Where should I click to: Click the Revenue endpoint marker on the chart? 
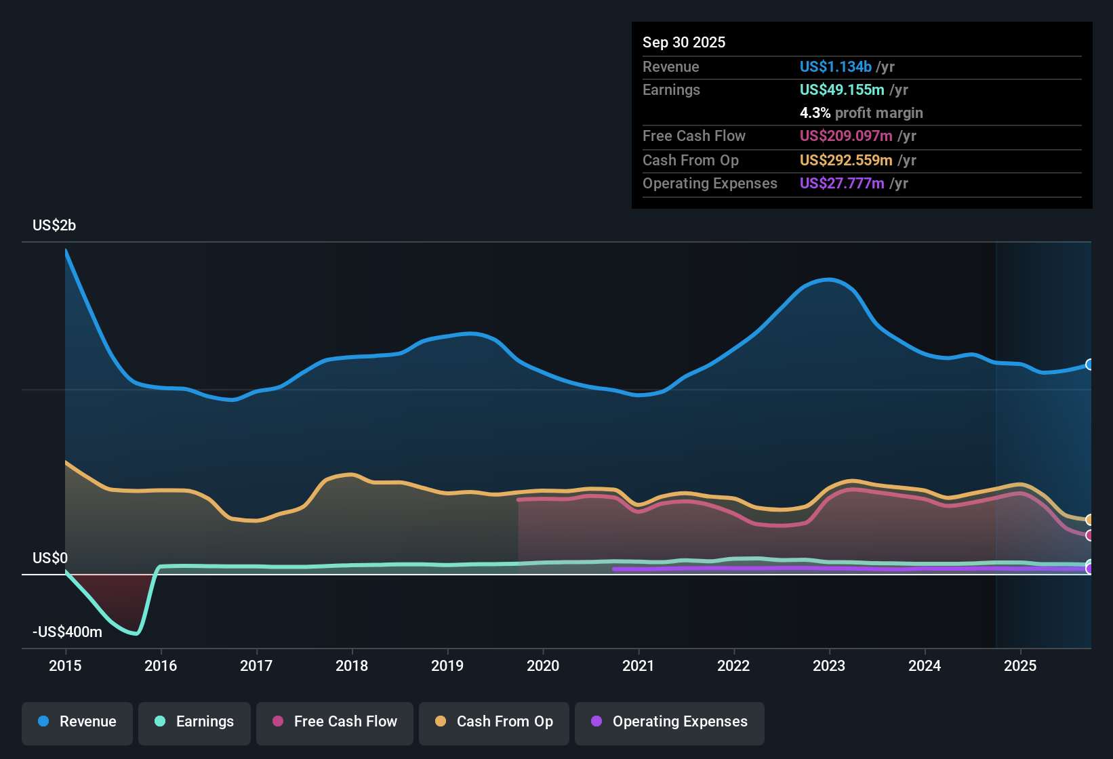(x=1089, y=365)
